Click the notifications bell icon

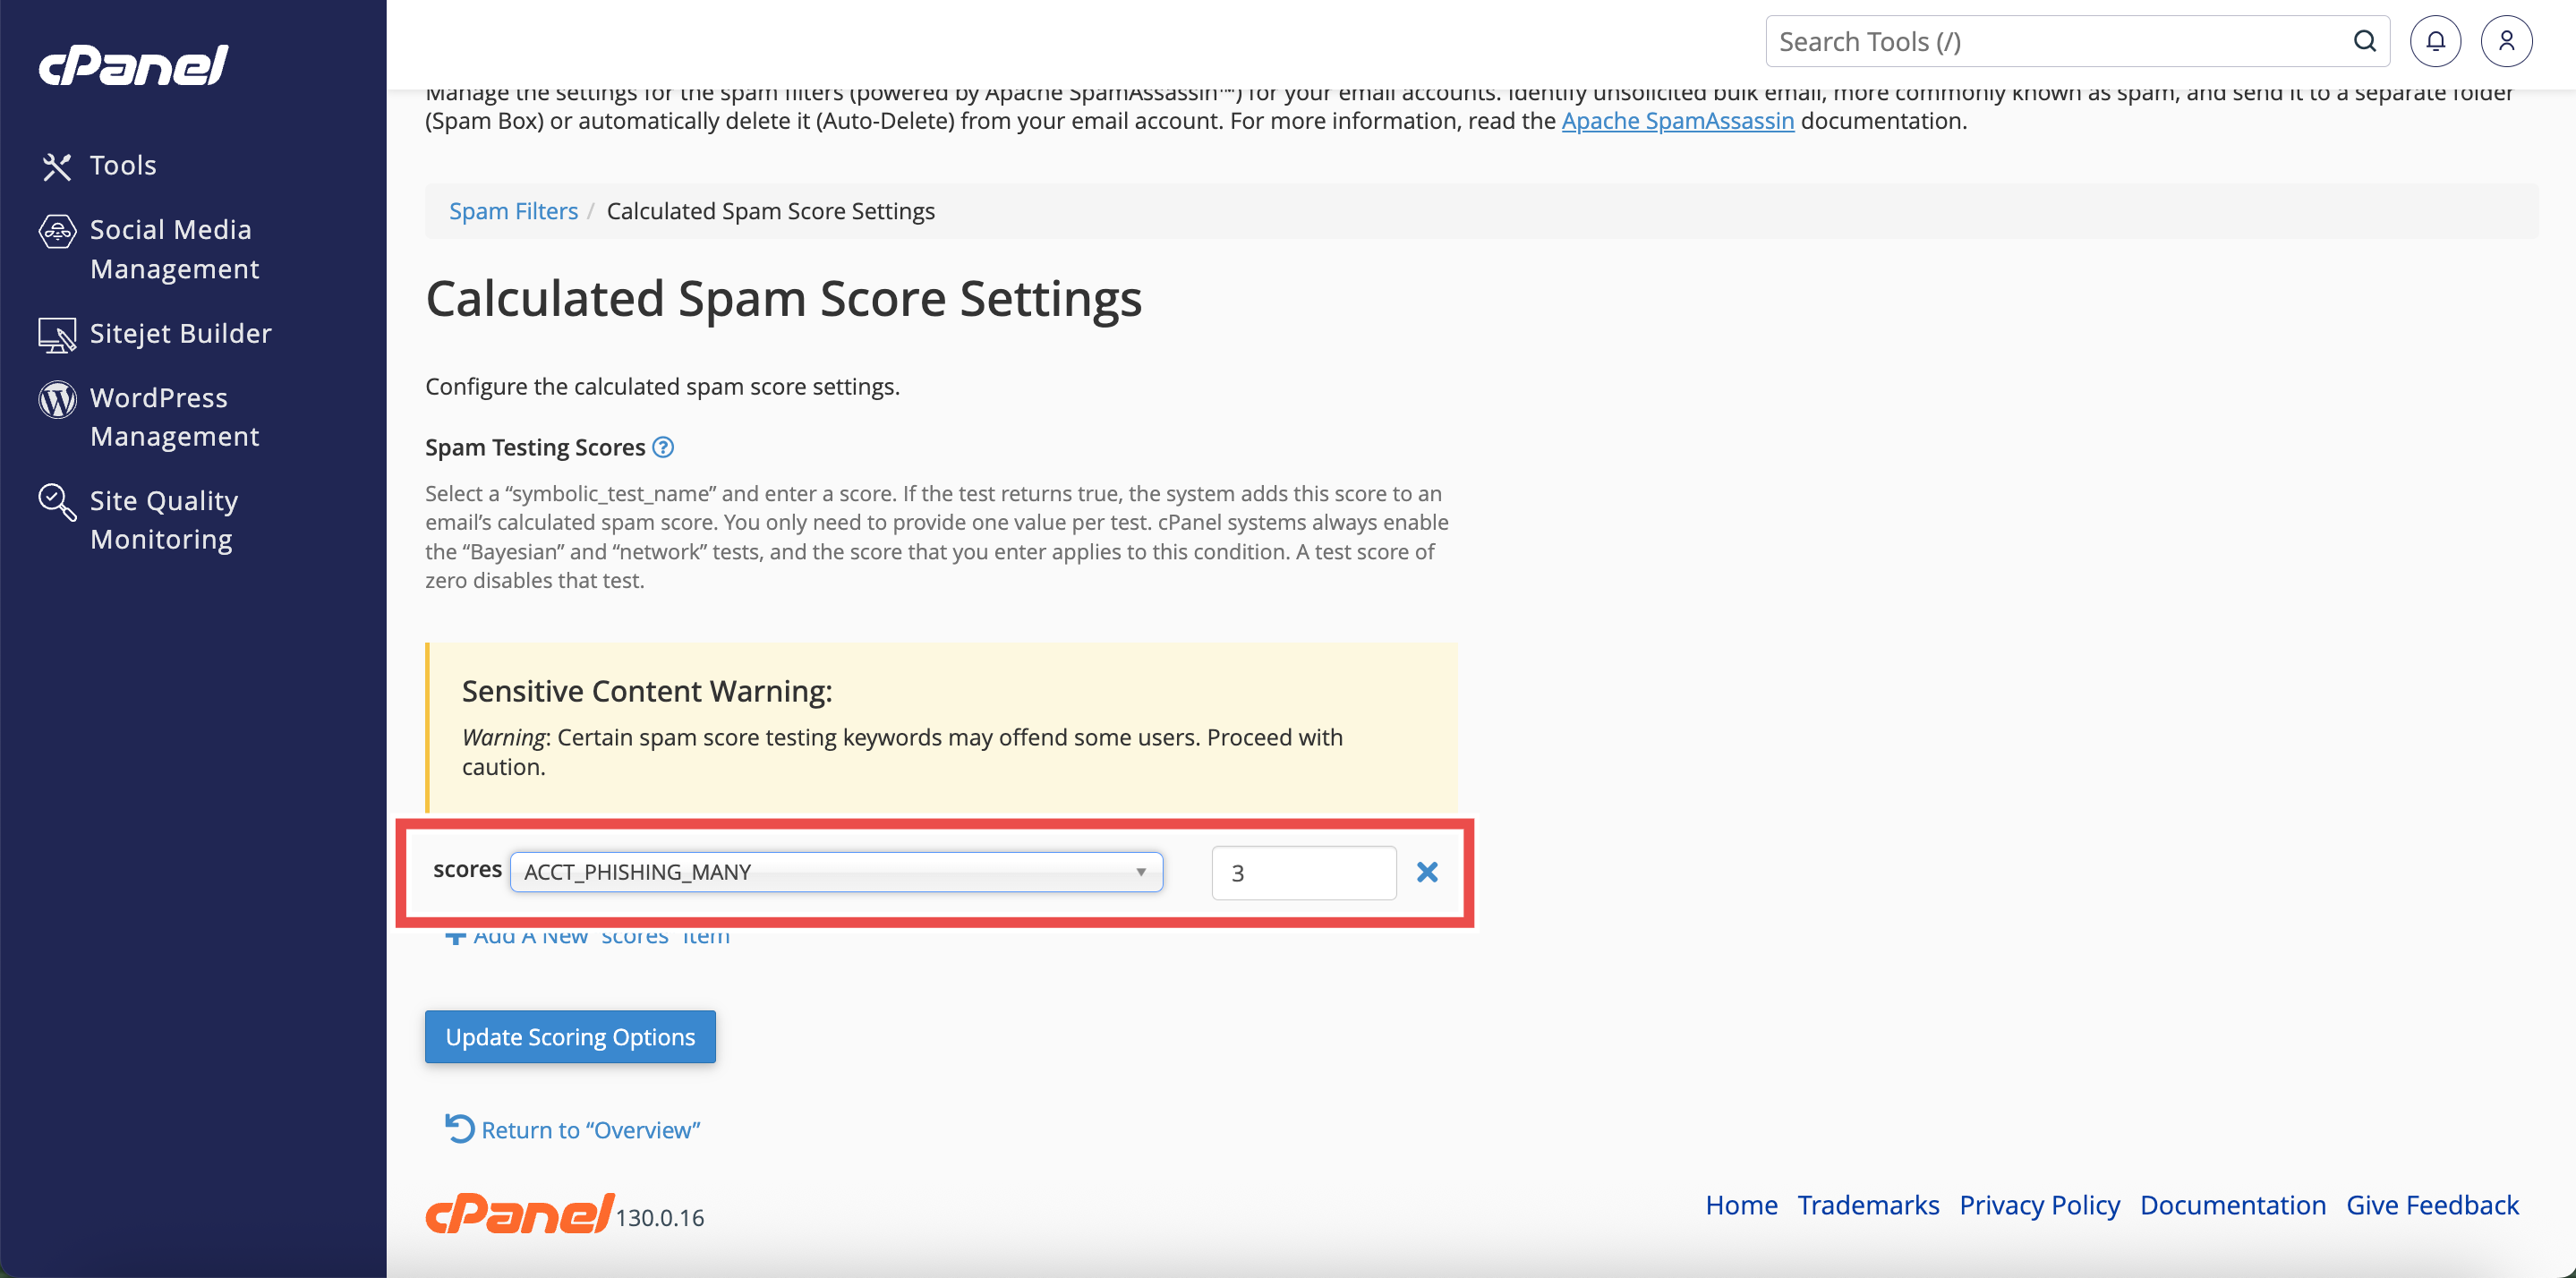point(2434,41)
